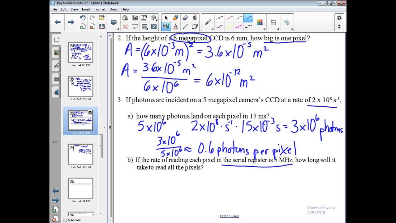Viewport: 396px width, 223px height.
Task: Open the screen capture camera tool
Action: pyautogui.click(x=135, y=18)
